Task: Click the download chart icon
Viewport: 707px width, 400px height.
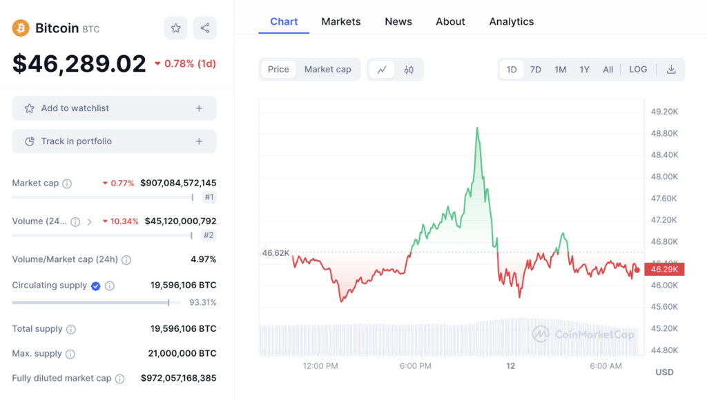Action: (671, 70)
